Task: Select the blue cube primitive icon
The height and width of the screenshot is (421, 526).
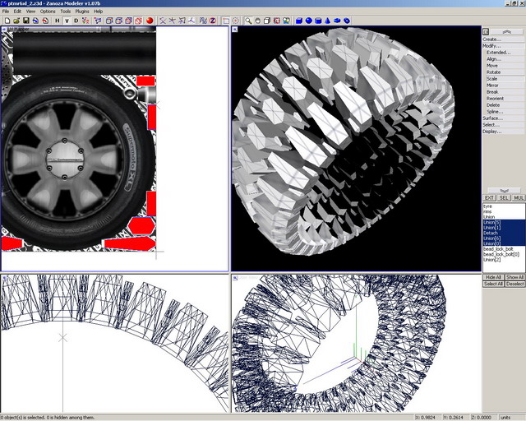Action: click(x=298, y=21)
